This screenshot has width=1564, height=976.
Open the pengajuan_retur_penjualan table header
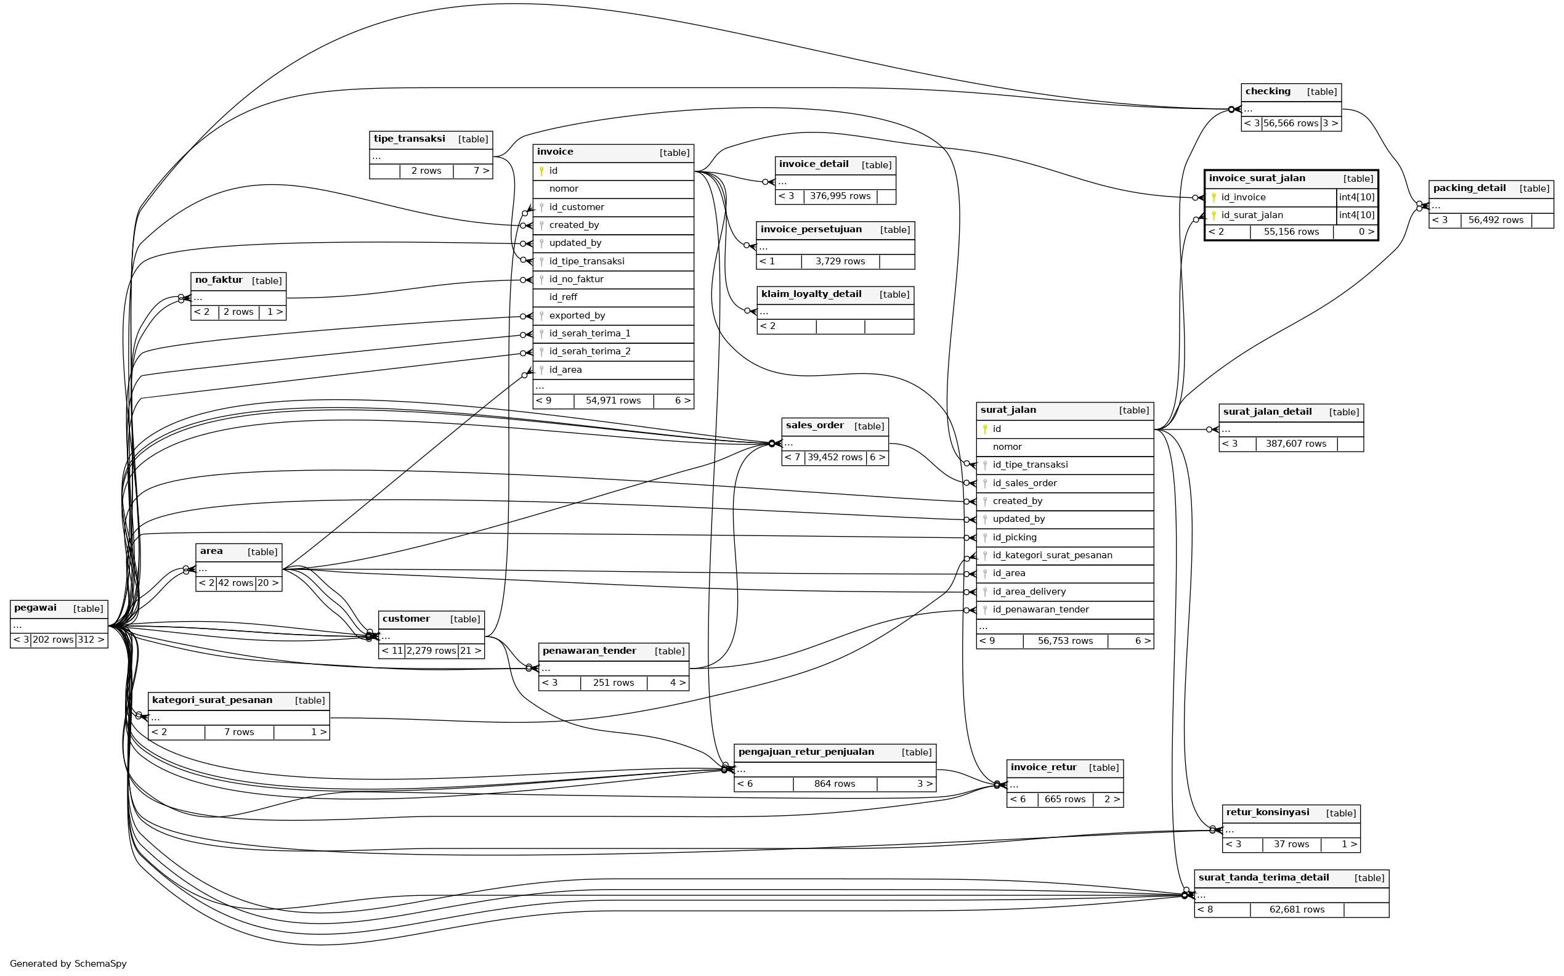[806, 752]
